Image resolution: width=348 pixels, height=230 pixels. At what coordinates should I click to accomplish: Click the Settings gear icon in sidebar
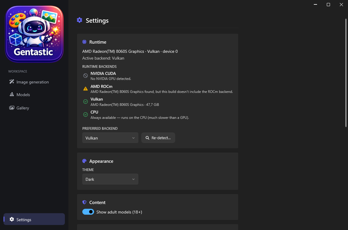[x=12, y=219]
